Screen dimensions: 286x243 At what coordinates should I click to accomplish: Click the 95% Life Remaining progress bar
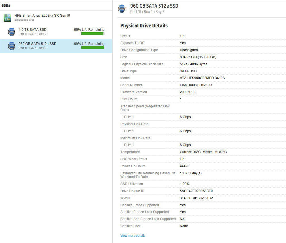93,34
